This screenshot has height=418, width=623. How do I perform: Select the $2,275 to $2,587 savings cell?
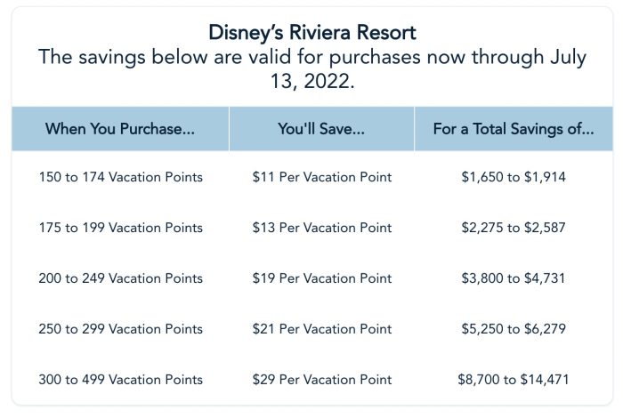(514, 228)
